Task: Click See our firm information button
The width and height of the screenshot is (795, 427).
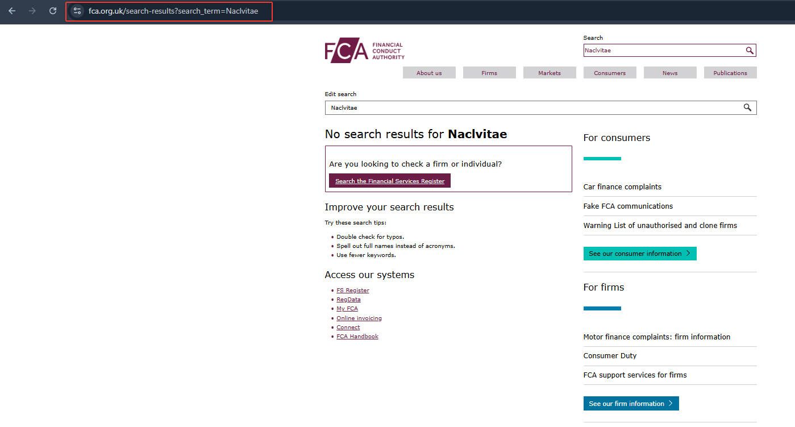Action: 631,404
